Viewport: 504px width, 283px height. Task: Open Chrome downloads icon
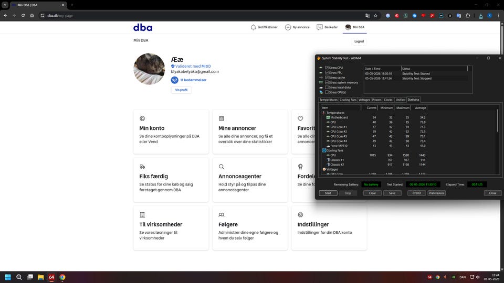(480, 16)
